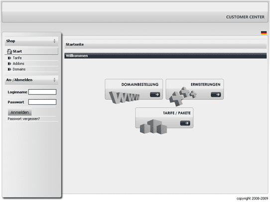This screenshot has height=202, width=270.
Task: Click the An-/Abmelden header text
Action: (x=19, y=80)
